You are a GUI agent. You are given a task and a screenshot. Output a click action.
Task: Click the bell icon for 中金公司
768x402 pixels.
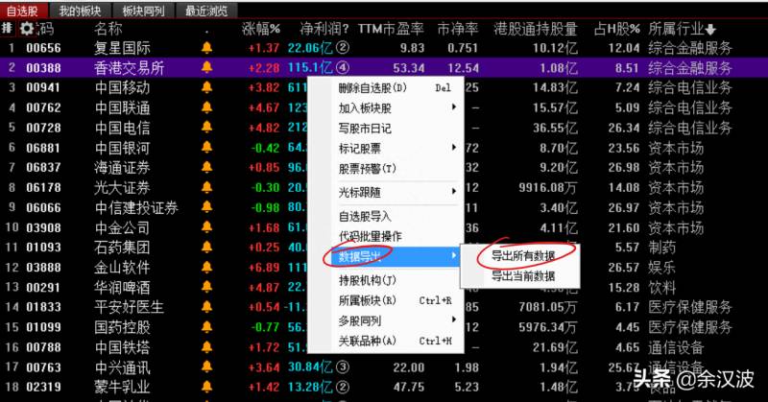tap(206, 227)
